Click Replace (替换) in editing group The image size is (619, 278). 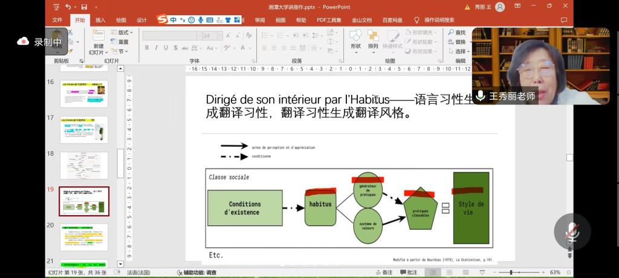coord(459,42)
